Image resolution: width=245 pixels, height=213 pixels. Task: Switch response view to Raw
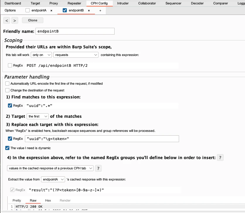point(33,200)
